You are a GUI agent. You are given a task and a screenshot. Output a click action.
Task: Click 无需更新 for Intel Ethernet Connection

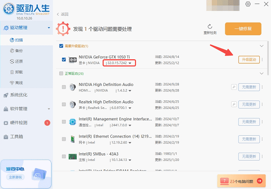click(249, 139)
